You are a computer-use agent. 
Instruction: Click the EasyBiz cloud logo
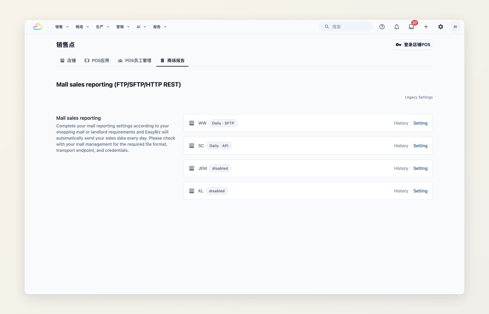coord(38,27)
